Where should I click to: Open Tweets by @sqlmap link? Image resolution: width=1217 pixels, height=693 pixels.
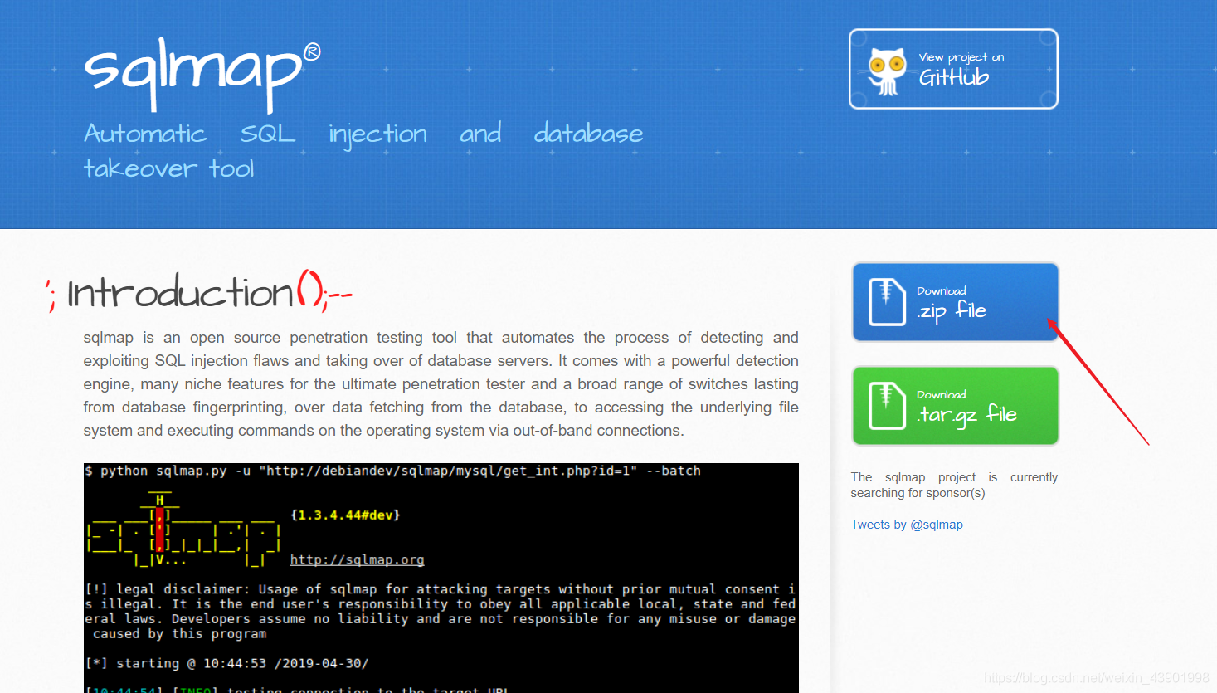(907, 525)
